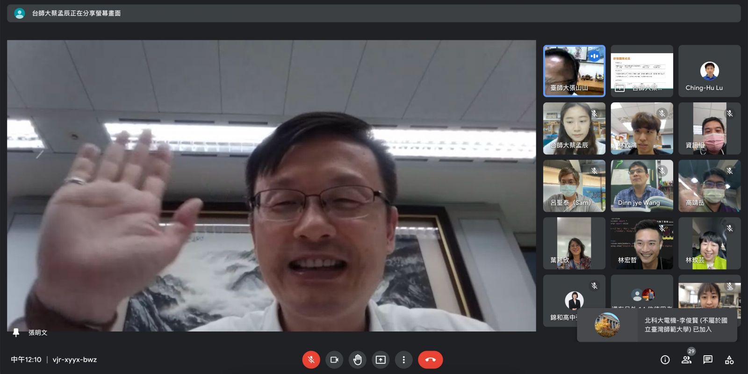Screen dimensions: 748x374
Task: Unmute the microphone with the red button
Action: [x=311, y=360]
